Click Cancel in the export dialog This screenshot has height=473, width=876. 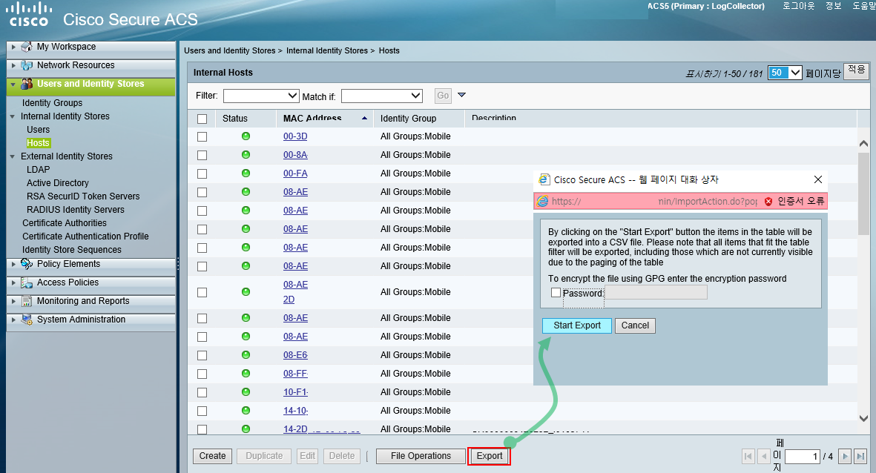(x=635, y=325)
